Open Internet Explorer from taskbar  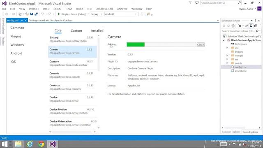[30, 144]
